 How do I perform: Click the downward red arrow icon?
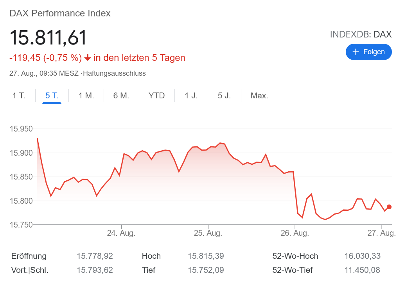[88, 57]
